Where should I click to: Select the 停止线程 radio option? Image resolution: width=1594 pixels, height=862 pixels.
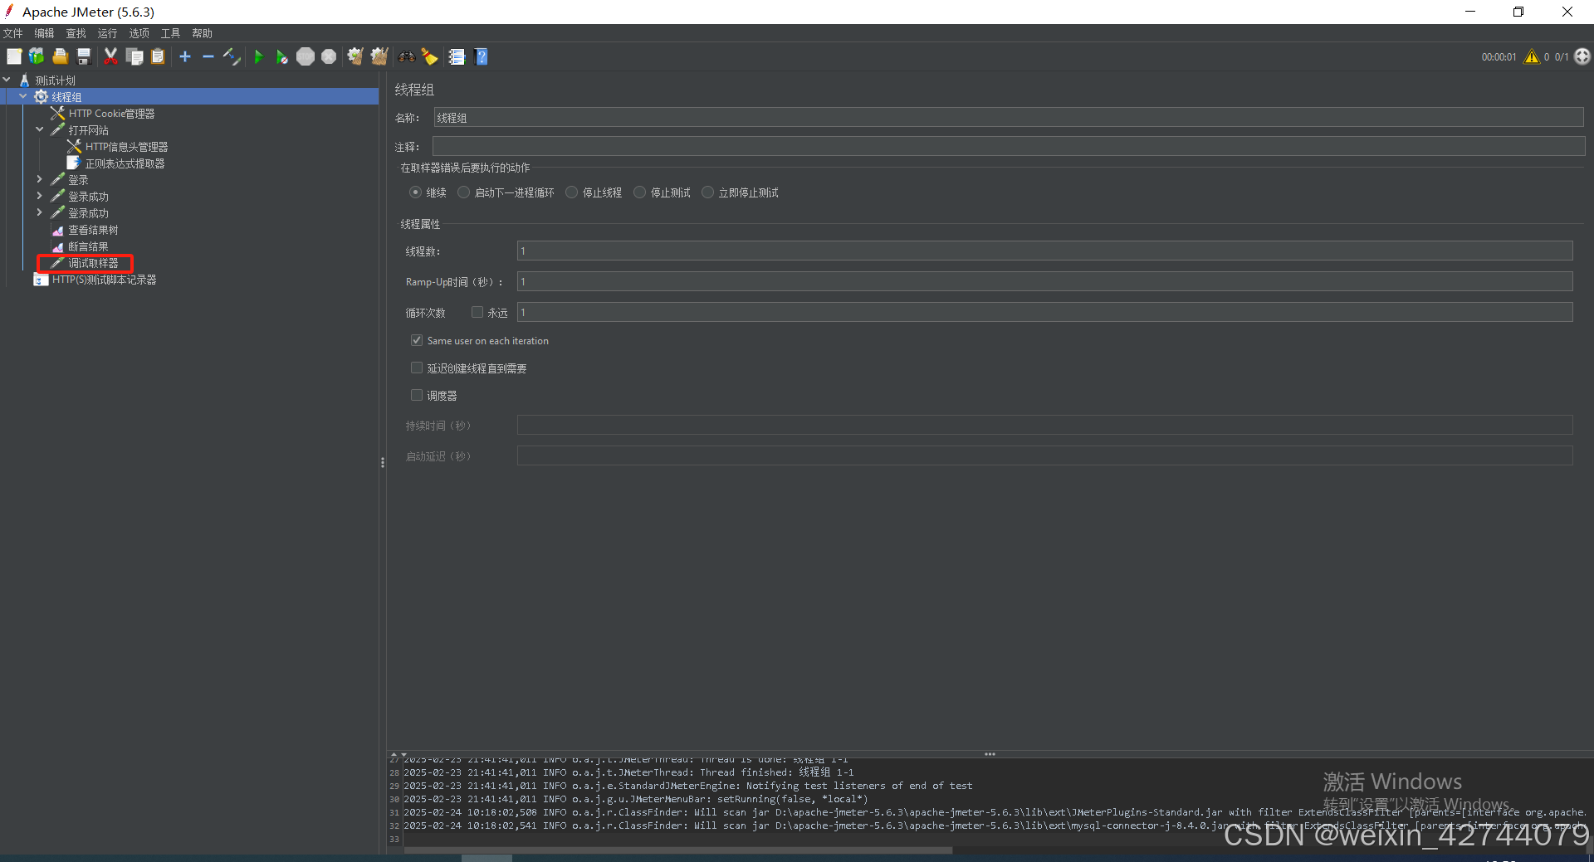click(571, 192)
